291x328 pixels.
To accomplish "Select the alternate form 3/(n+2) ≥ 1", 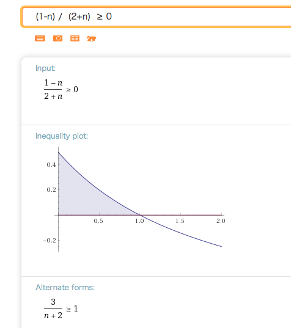I will [x=61, y=308].
